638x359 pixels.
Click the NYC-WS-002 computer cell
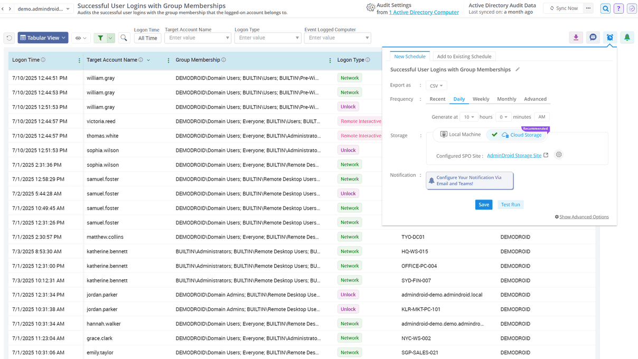[416, 338]
